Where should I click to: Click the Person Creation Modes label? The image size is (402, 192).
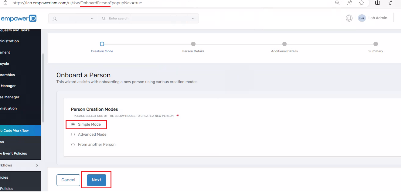coord(94,109)
